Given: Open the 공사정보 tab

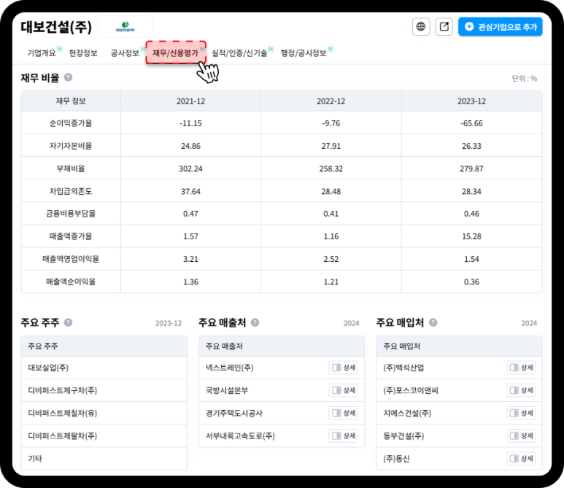Looking at the screenshot, I should pyautogui.click(x=125, y=53).
